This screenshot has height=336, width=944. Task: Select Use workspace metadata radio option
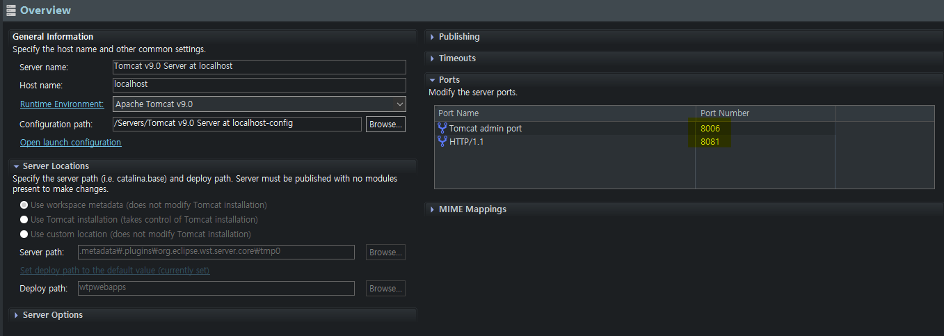pyautogui.click(x=24, y=205)
